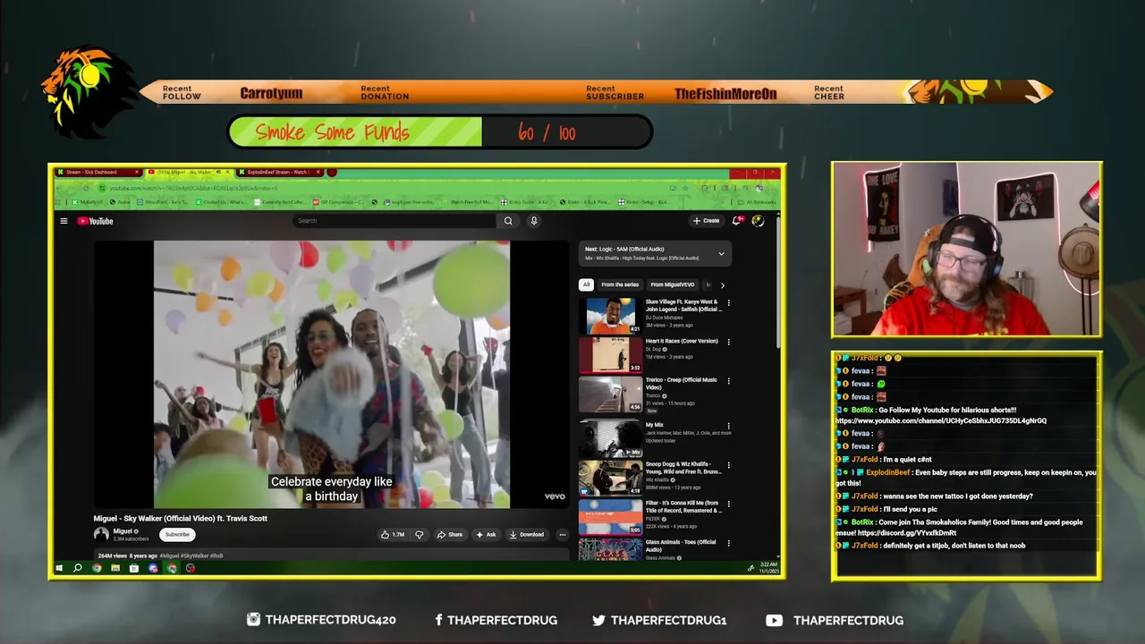Screen dimensions: 1145x644
Task: Open options menu for Slum Village video
Action: [728, 303]
